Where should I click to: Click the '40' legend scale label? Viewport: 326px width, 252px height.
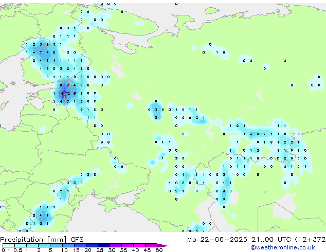coord(135,250)
